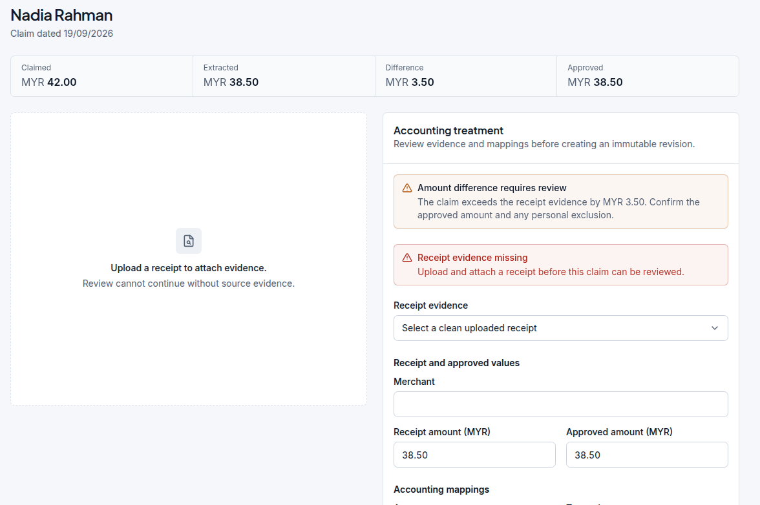Click the Extracted MYR 38.50 value
This screenshot has width=760, height=505.
click(x=231, y=82)
